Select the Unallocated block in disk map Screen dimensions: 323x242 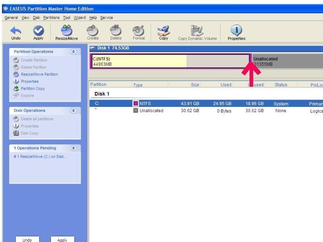point(287,61)
